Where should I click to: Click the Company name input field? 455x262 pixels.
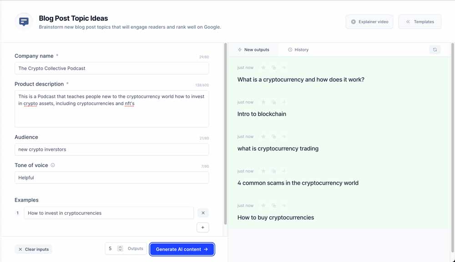112,68
